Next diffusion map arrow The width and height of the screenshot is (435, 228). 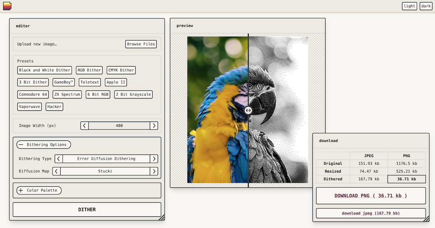click(x=154, y=171)
